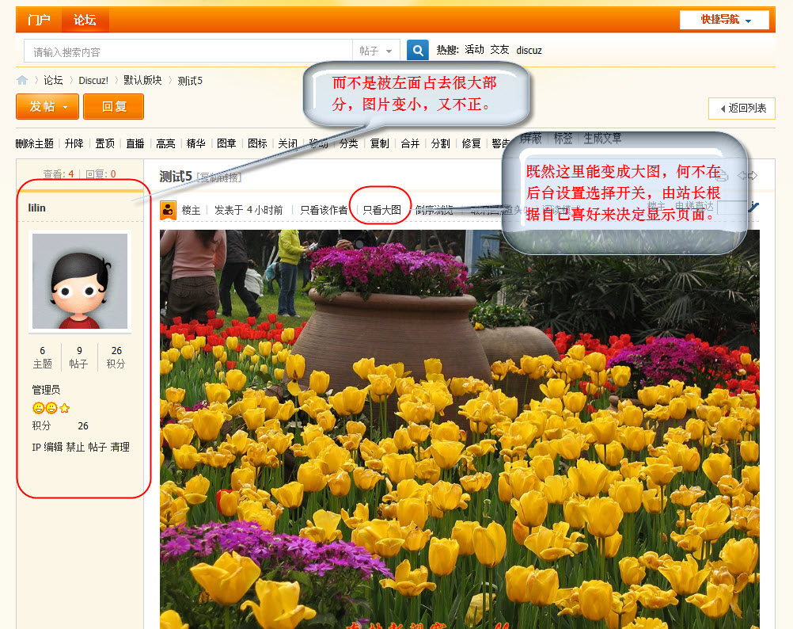Click the 禁止 user admin link

[x=75, y=448]
